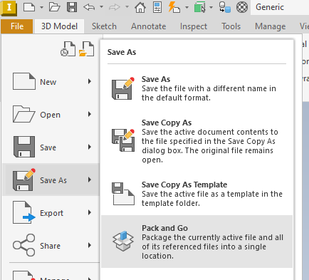Click 'Package the currently active file' description text

(x=212, y=247)
